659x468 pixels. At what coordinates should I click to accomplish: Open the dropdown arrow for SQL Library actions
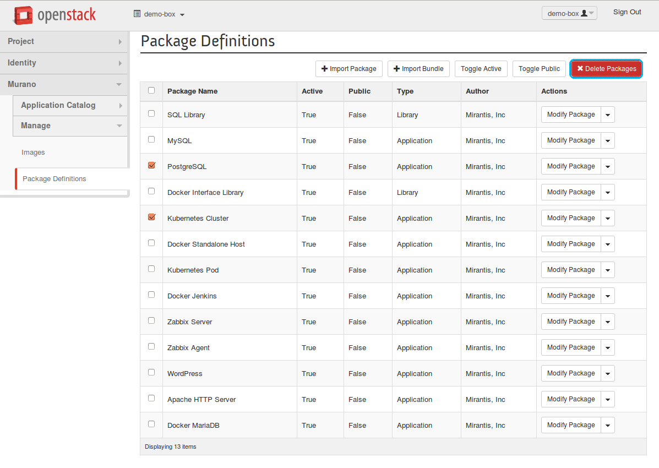(x=608, y=115)
